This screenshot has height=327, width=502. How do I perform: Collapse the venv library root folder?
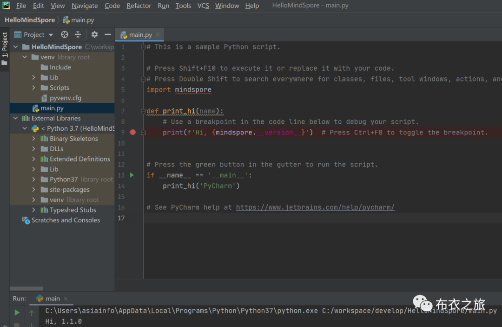tap(25, 57)
